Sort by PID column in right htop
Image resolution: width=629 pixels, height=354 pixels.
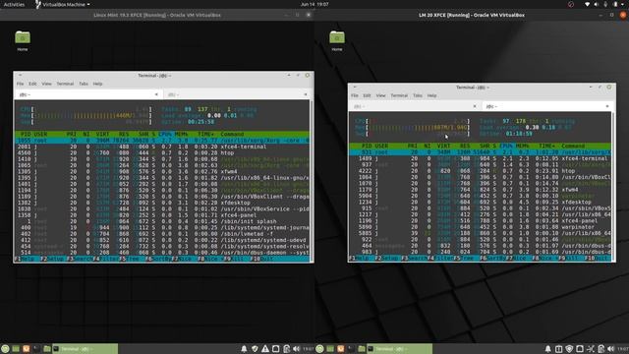point(367,146)
